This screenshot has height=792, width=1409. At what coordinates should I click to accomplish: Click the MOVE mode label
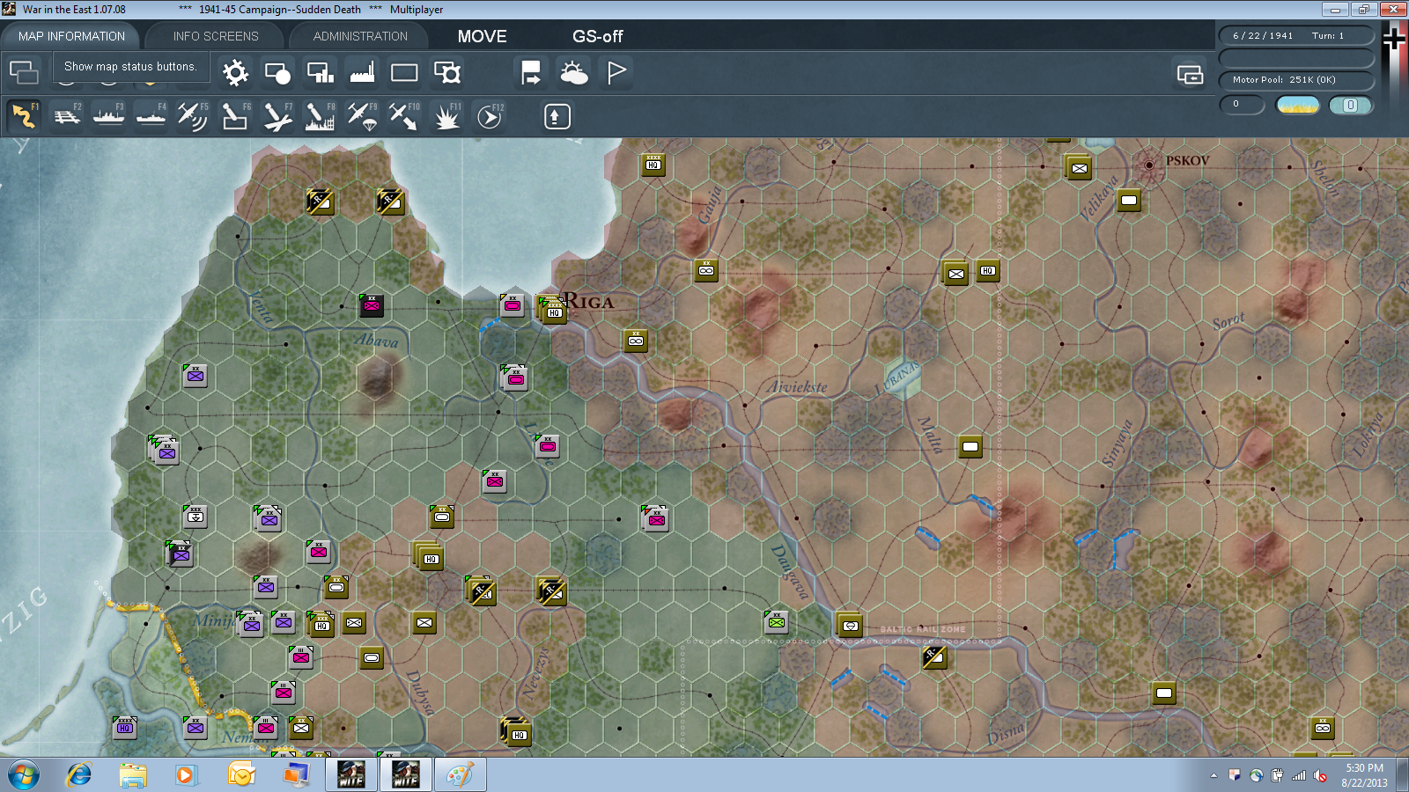(x=482, y=36)
